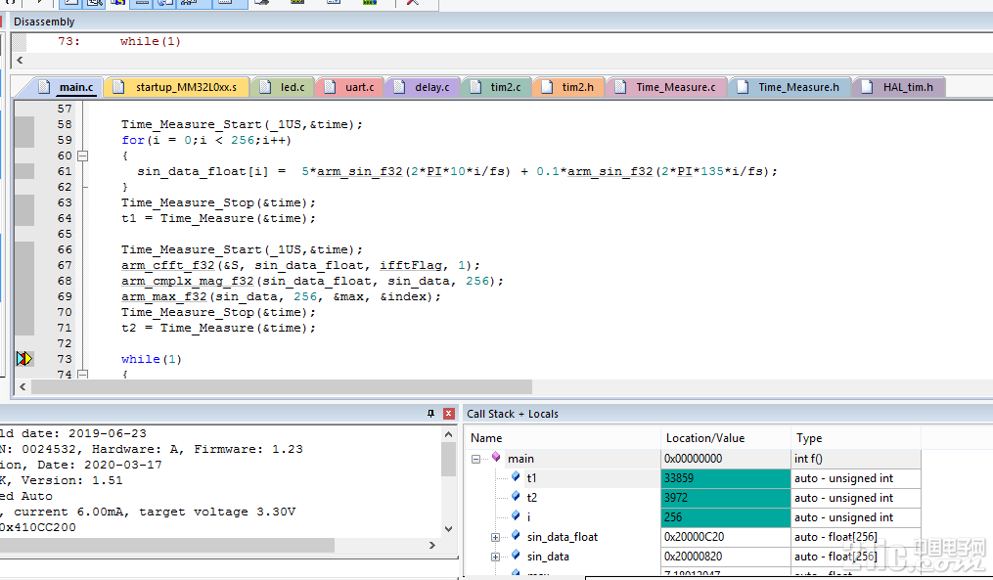Select the main row in Call Stack

694,459
